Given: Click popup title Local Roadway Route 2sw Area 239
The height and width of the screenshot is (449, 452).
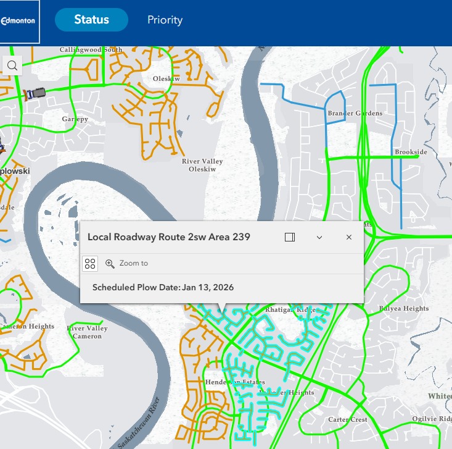Looking at the screenshot, I should (x=168, y=237).
